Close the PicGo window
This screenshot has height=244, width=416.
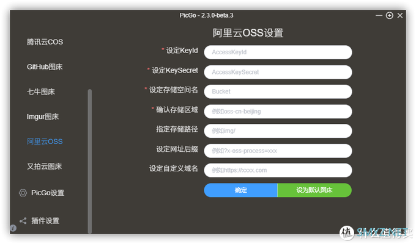[400, 16]
